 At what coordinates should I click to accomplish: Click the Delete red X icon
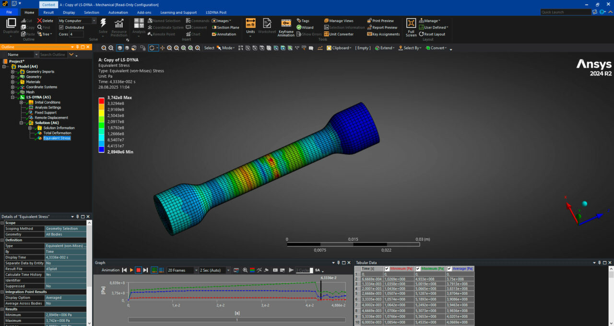click(40, 21)
